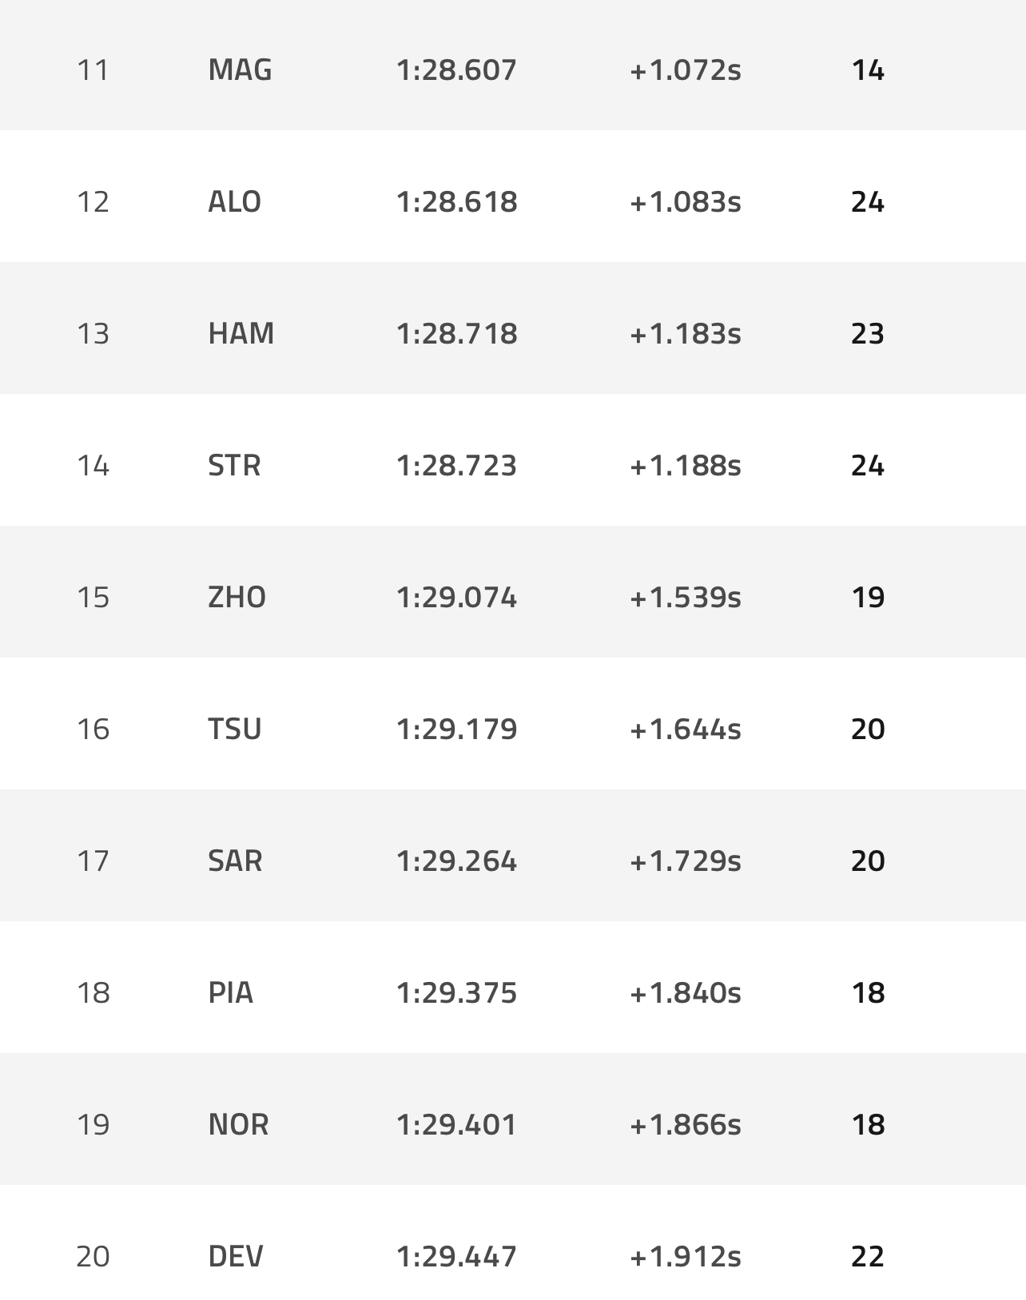Click the 1:29.179 time cell
1026x1300 pixels.
click(x=456, y=730)
